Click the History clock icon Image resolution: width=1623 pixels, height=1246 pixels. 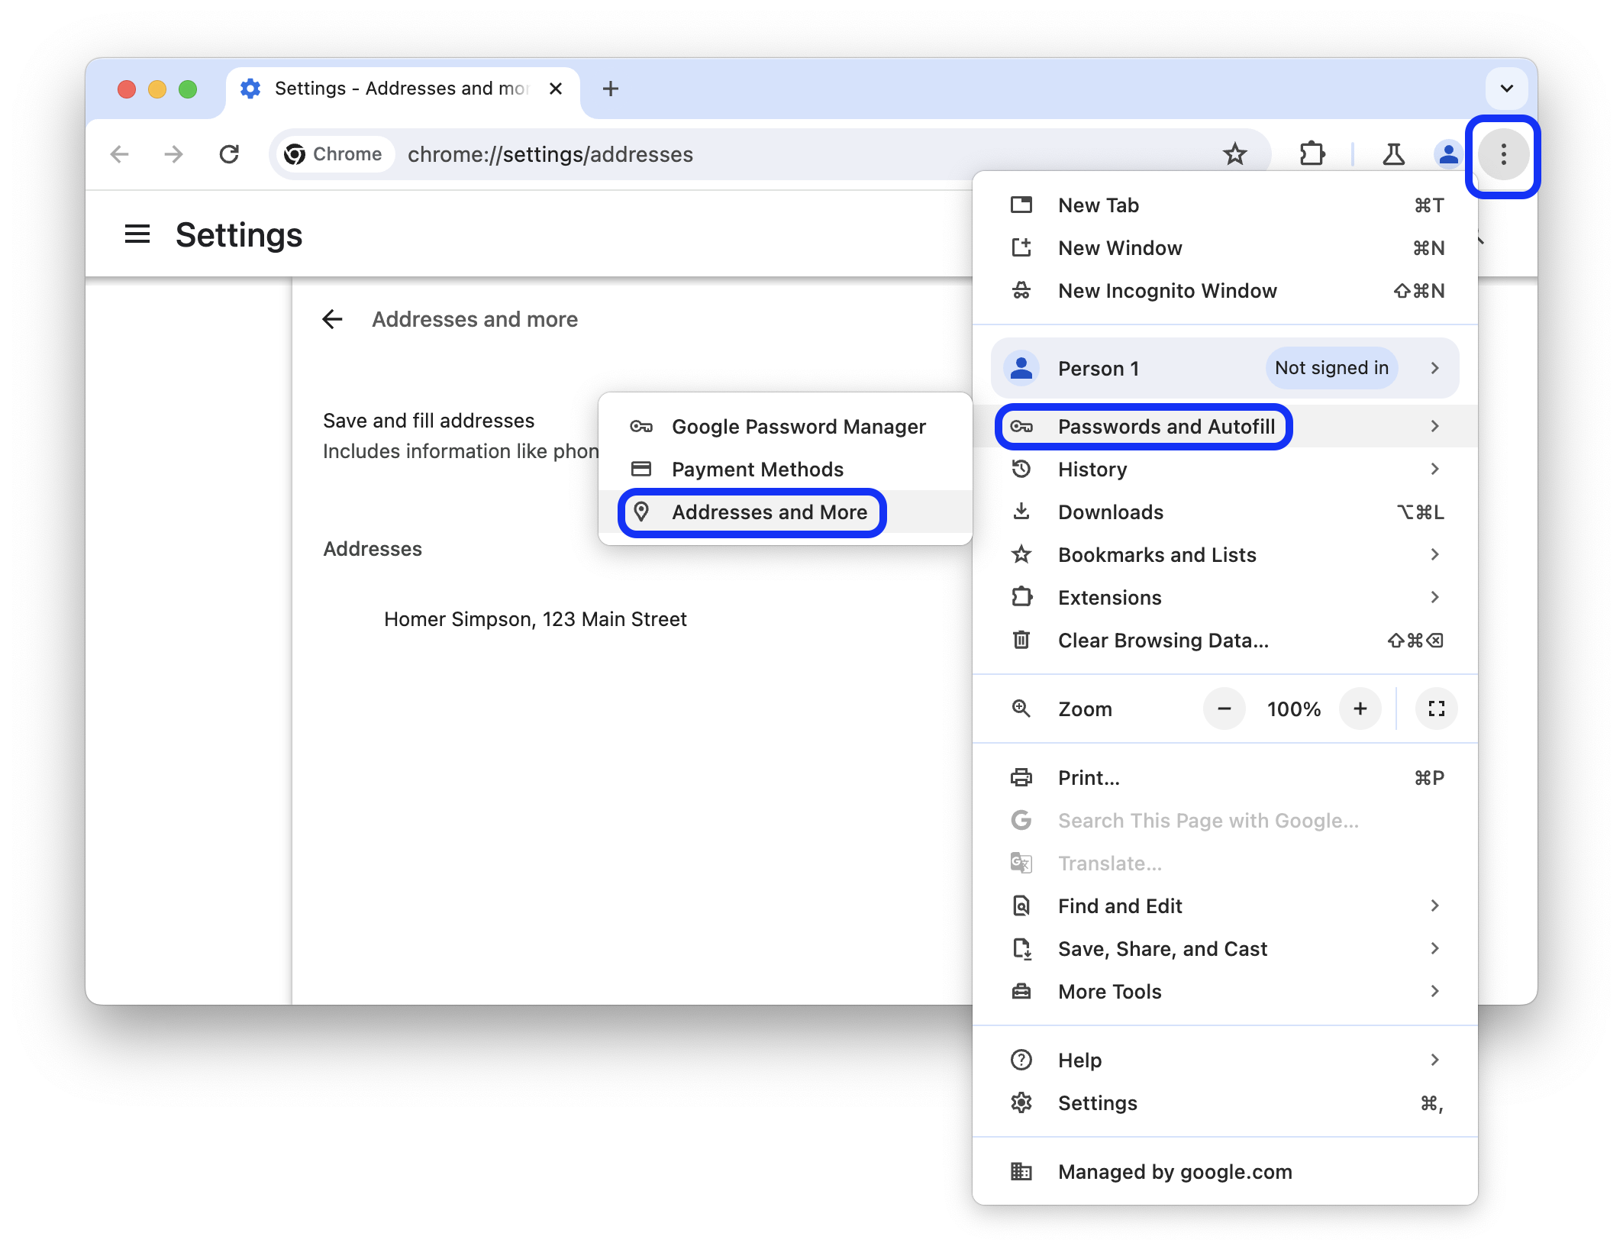pyautogui.click(x=1024, y=469)
